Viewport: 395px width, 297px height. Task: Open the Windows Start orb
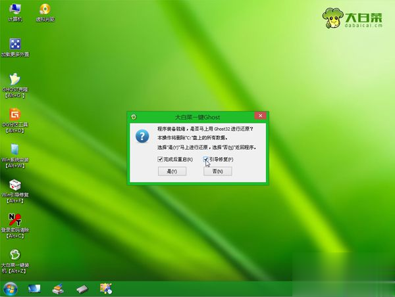tap(11, 289)
